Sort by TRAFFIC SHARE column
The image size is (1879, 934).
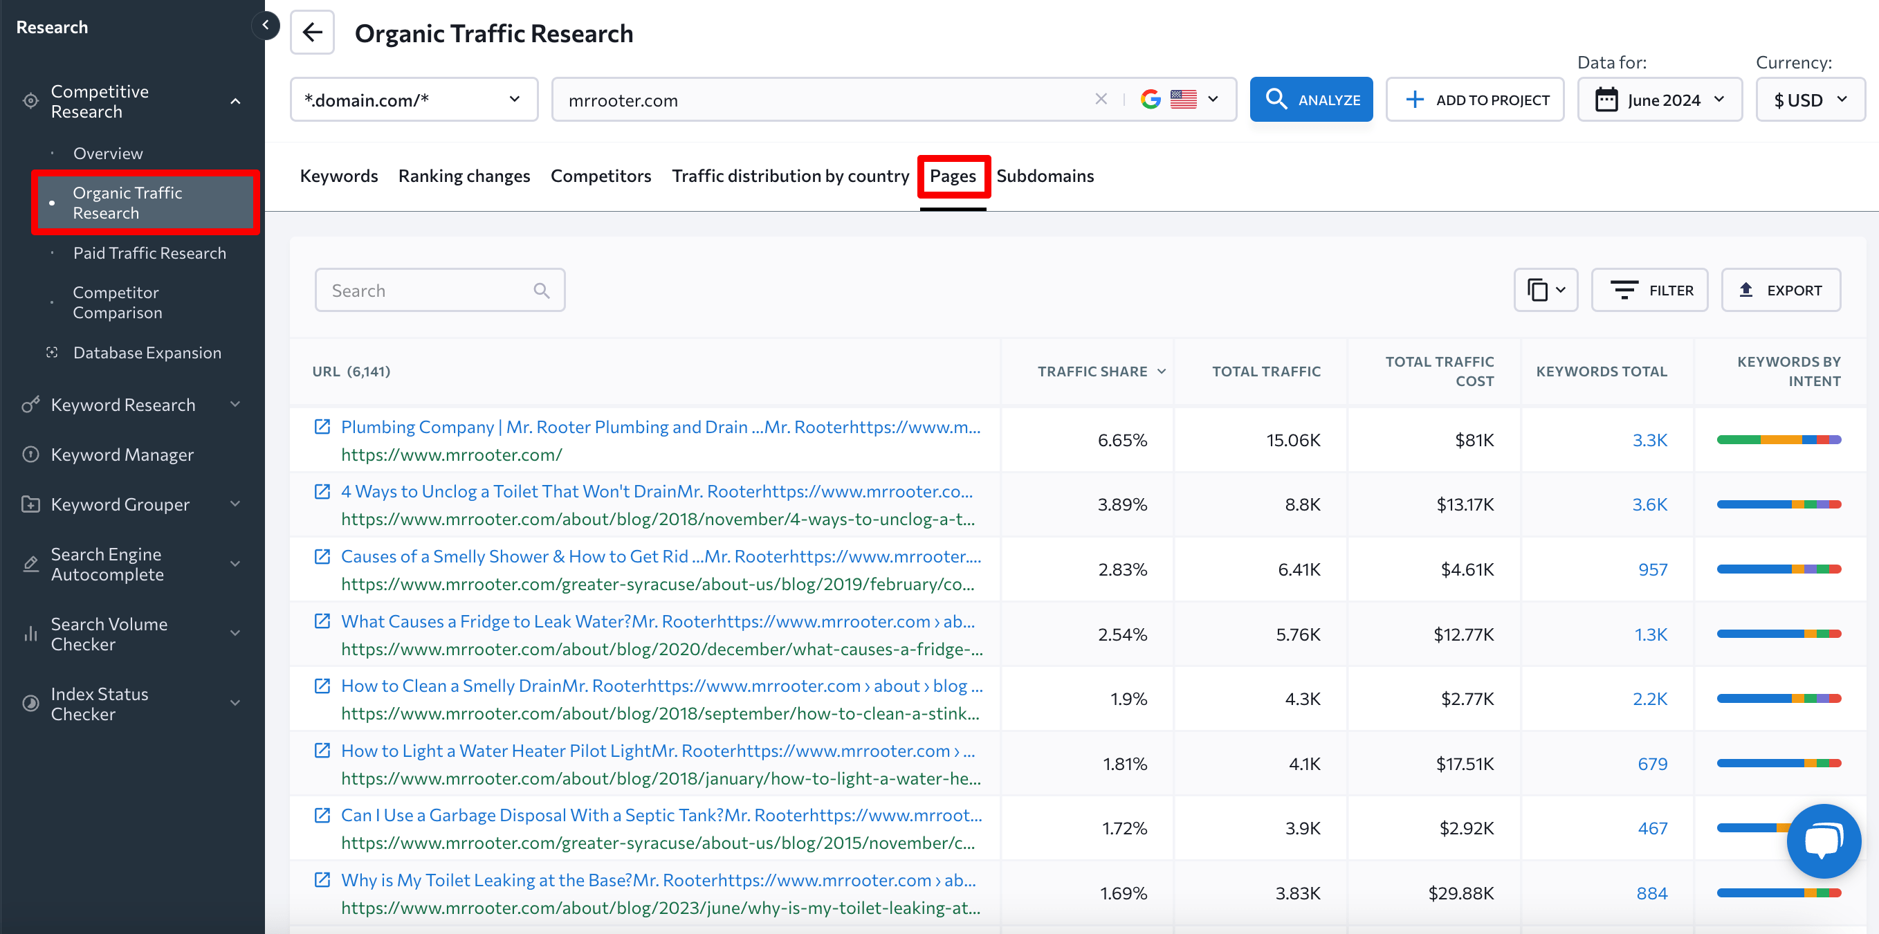1101,372
